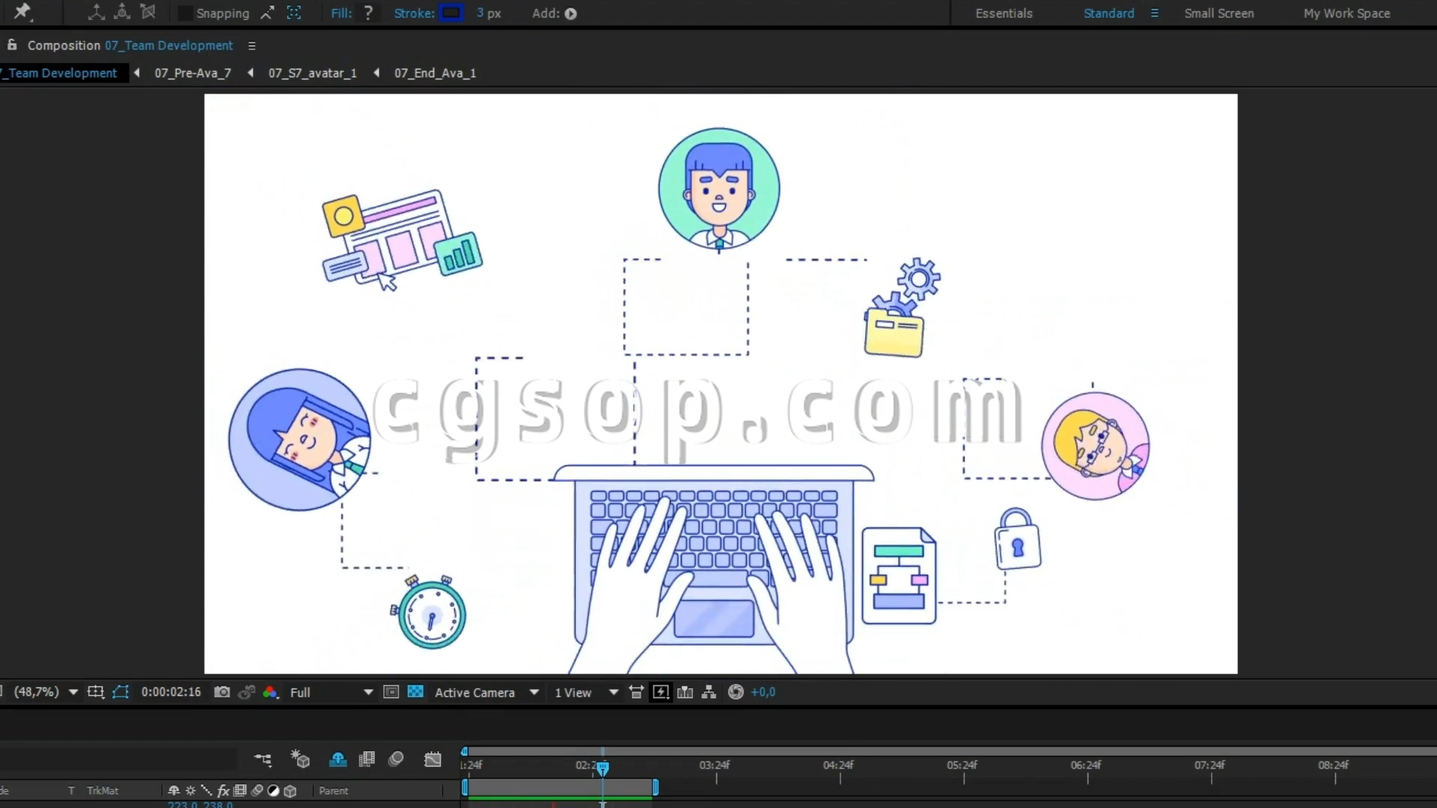Take a snapshot with the camera icon
The width and height of the screenshot is (1437, 808).
coord(222,692)
